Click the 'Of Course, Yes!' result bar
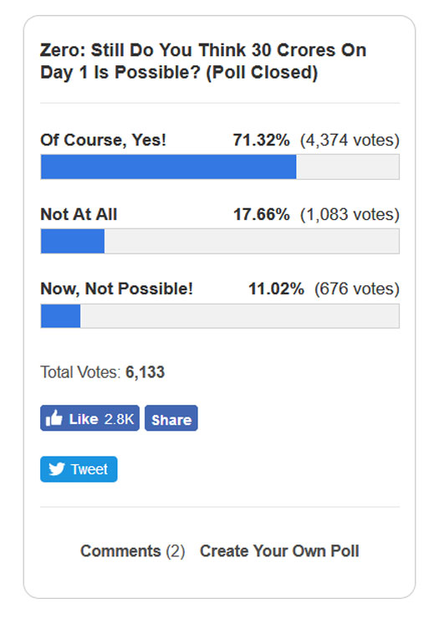The height and width of the screenshot is (624, 439). (220, 166)
